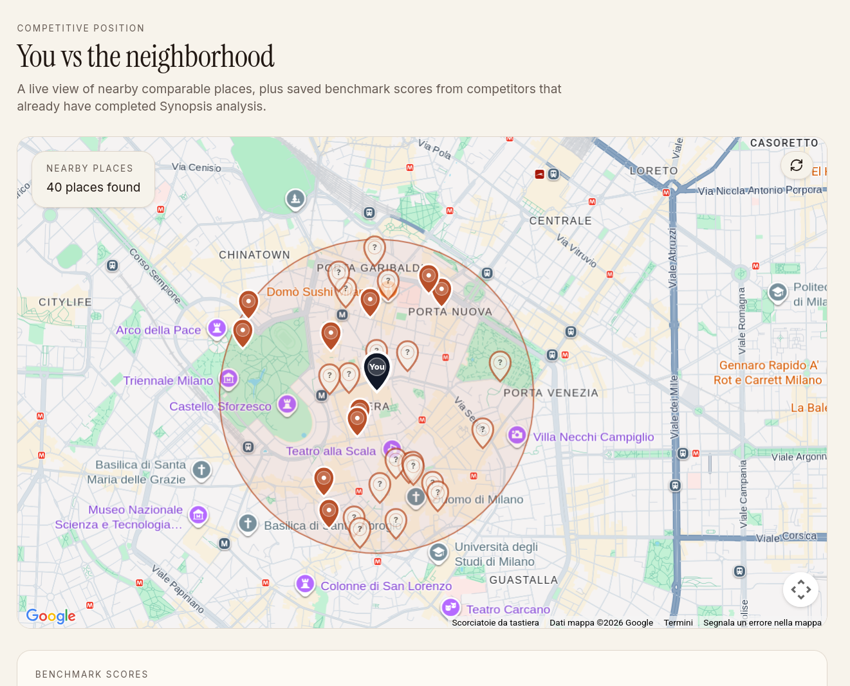Click the "Dati mappa ©2026 Google" text
The height and width of the screenshot is (686, 850).
[x=601, y=622]
